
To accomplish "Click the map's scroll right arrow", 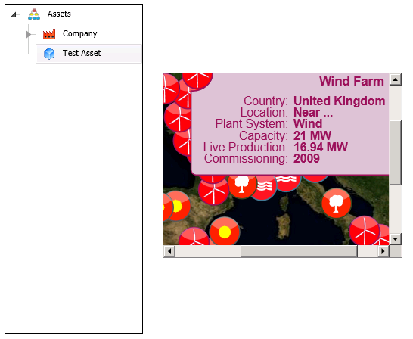I will coord(383,251).
